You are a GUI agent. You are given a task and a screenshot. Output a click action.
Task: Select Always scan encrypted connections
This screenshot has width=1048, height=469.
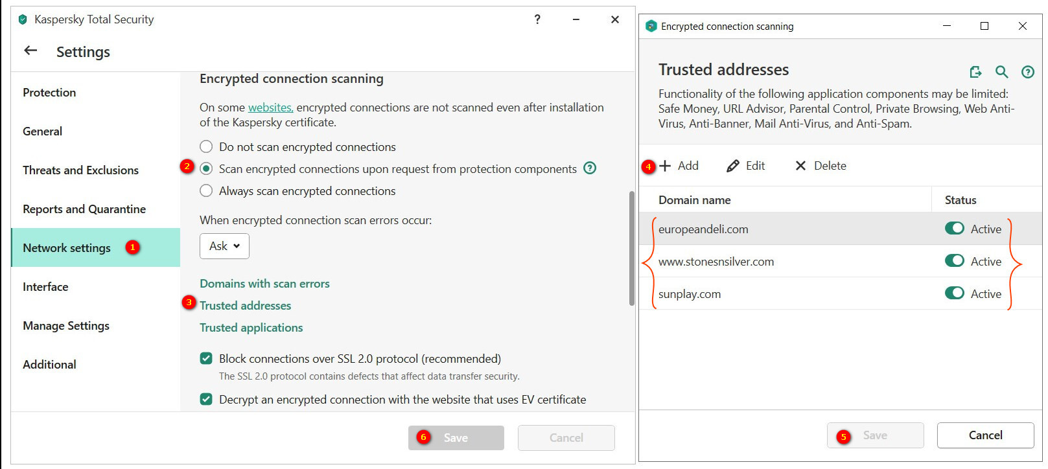coord(206,191)
